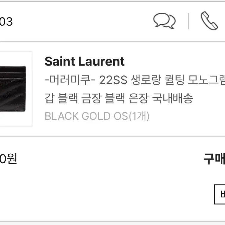This screenshot has width=225, height=225.
Task: Click the GOLD word in option line
Action: click(96, 116)
